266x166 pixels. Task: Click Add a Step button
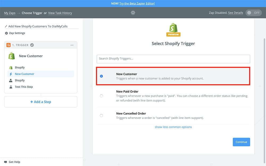click(x=41, y=102)
